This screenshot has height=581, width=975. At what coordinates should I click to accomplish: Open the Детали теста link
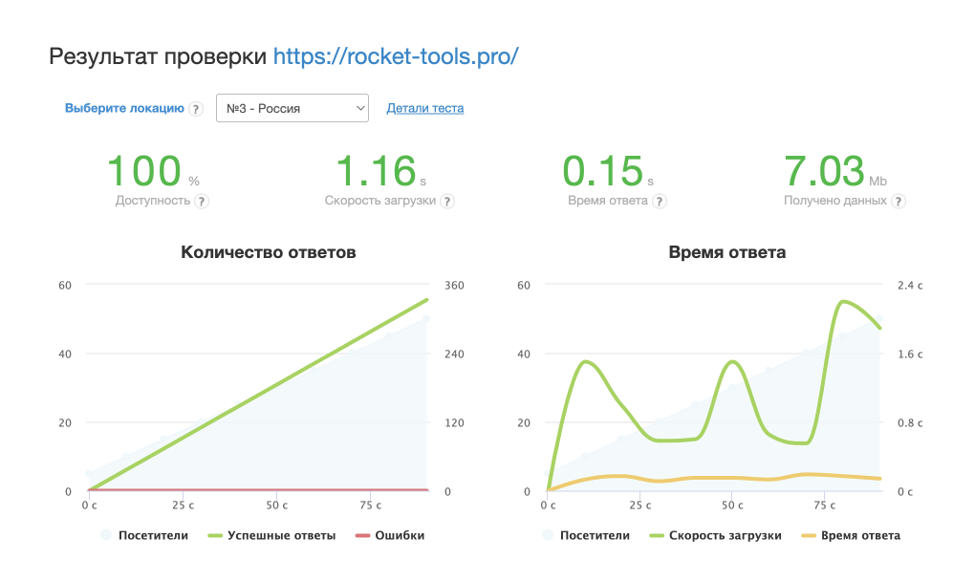point(424,108)
